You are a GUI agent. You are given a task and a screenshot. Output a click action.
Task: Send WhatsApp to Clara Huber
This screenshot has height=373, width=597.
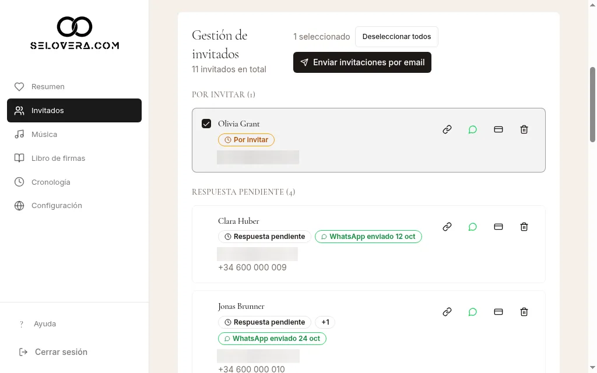coord(472,227)
